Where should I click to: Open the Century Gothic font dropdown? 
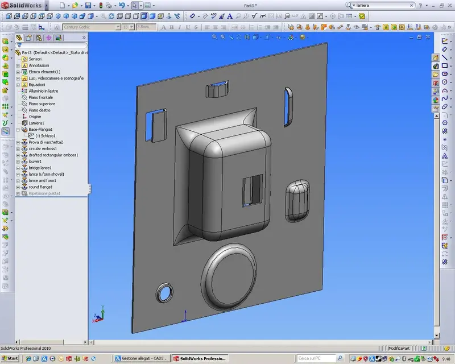[x=118, y=27]
